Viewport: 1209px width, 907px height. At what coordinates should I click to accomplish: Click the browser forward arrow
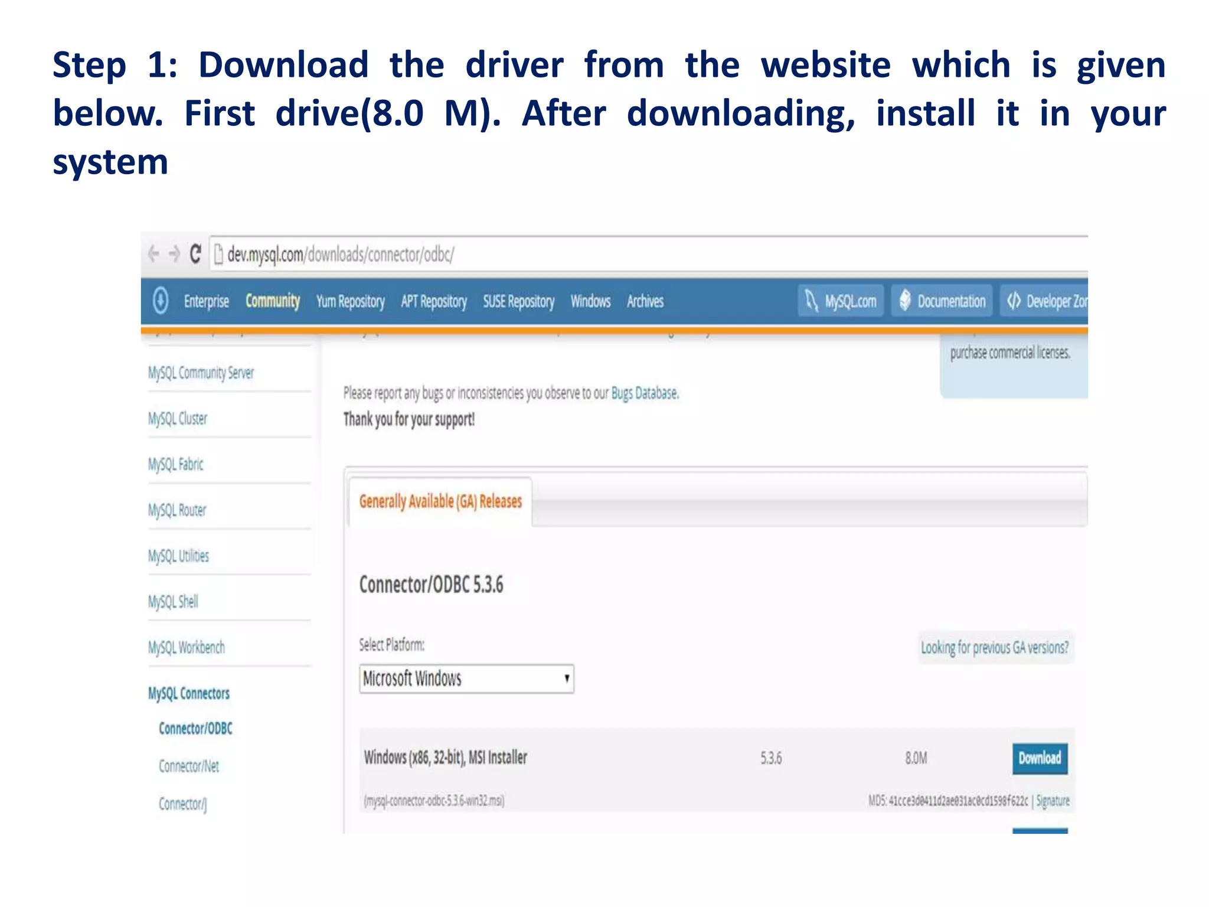tap(174, 254)
